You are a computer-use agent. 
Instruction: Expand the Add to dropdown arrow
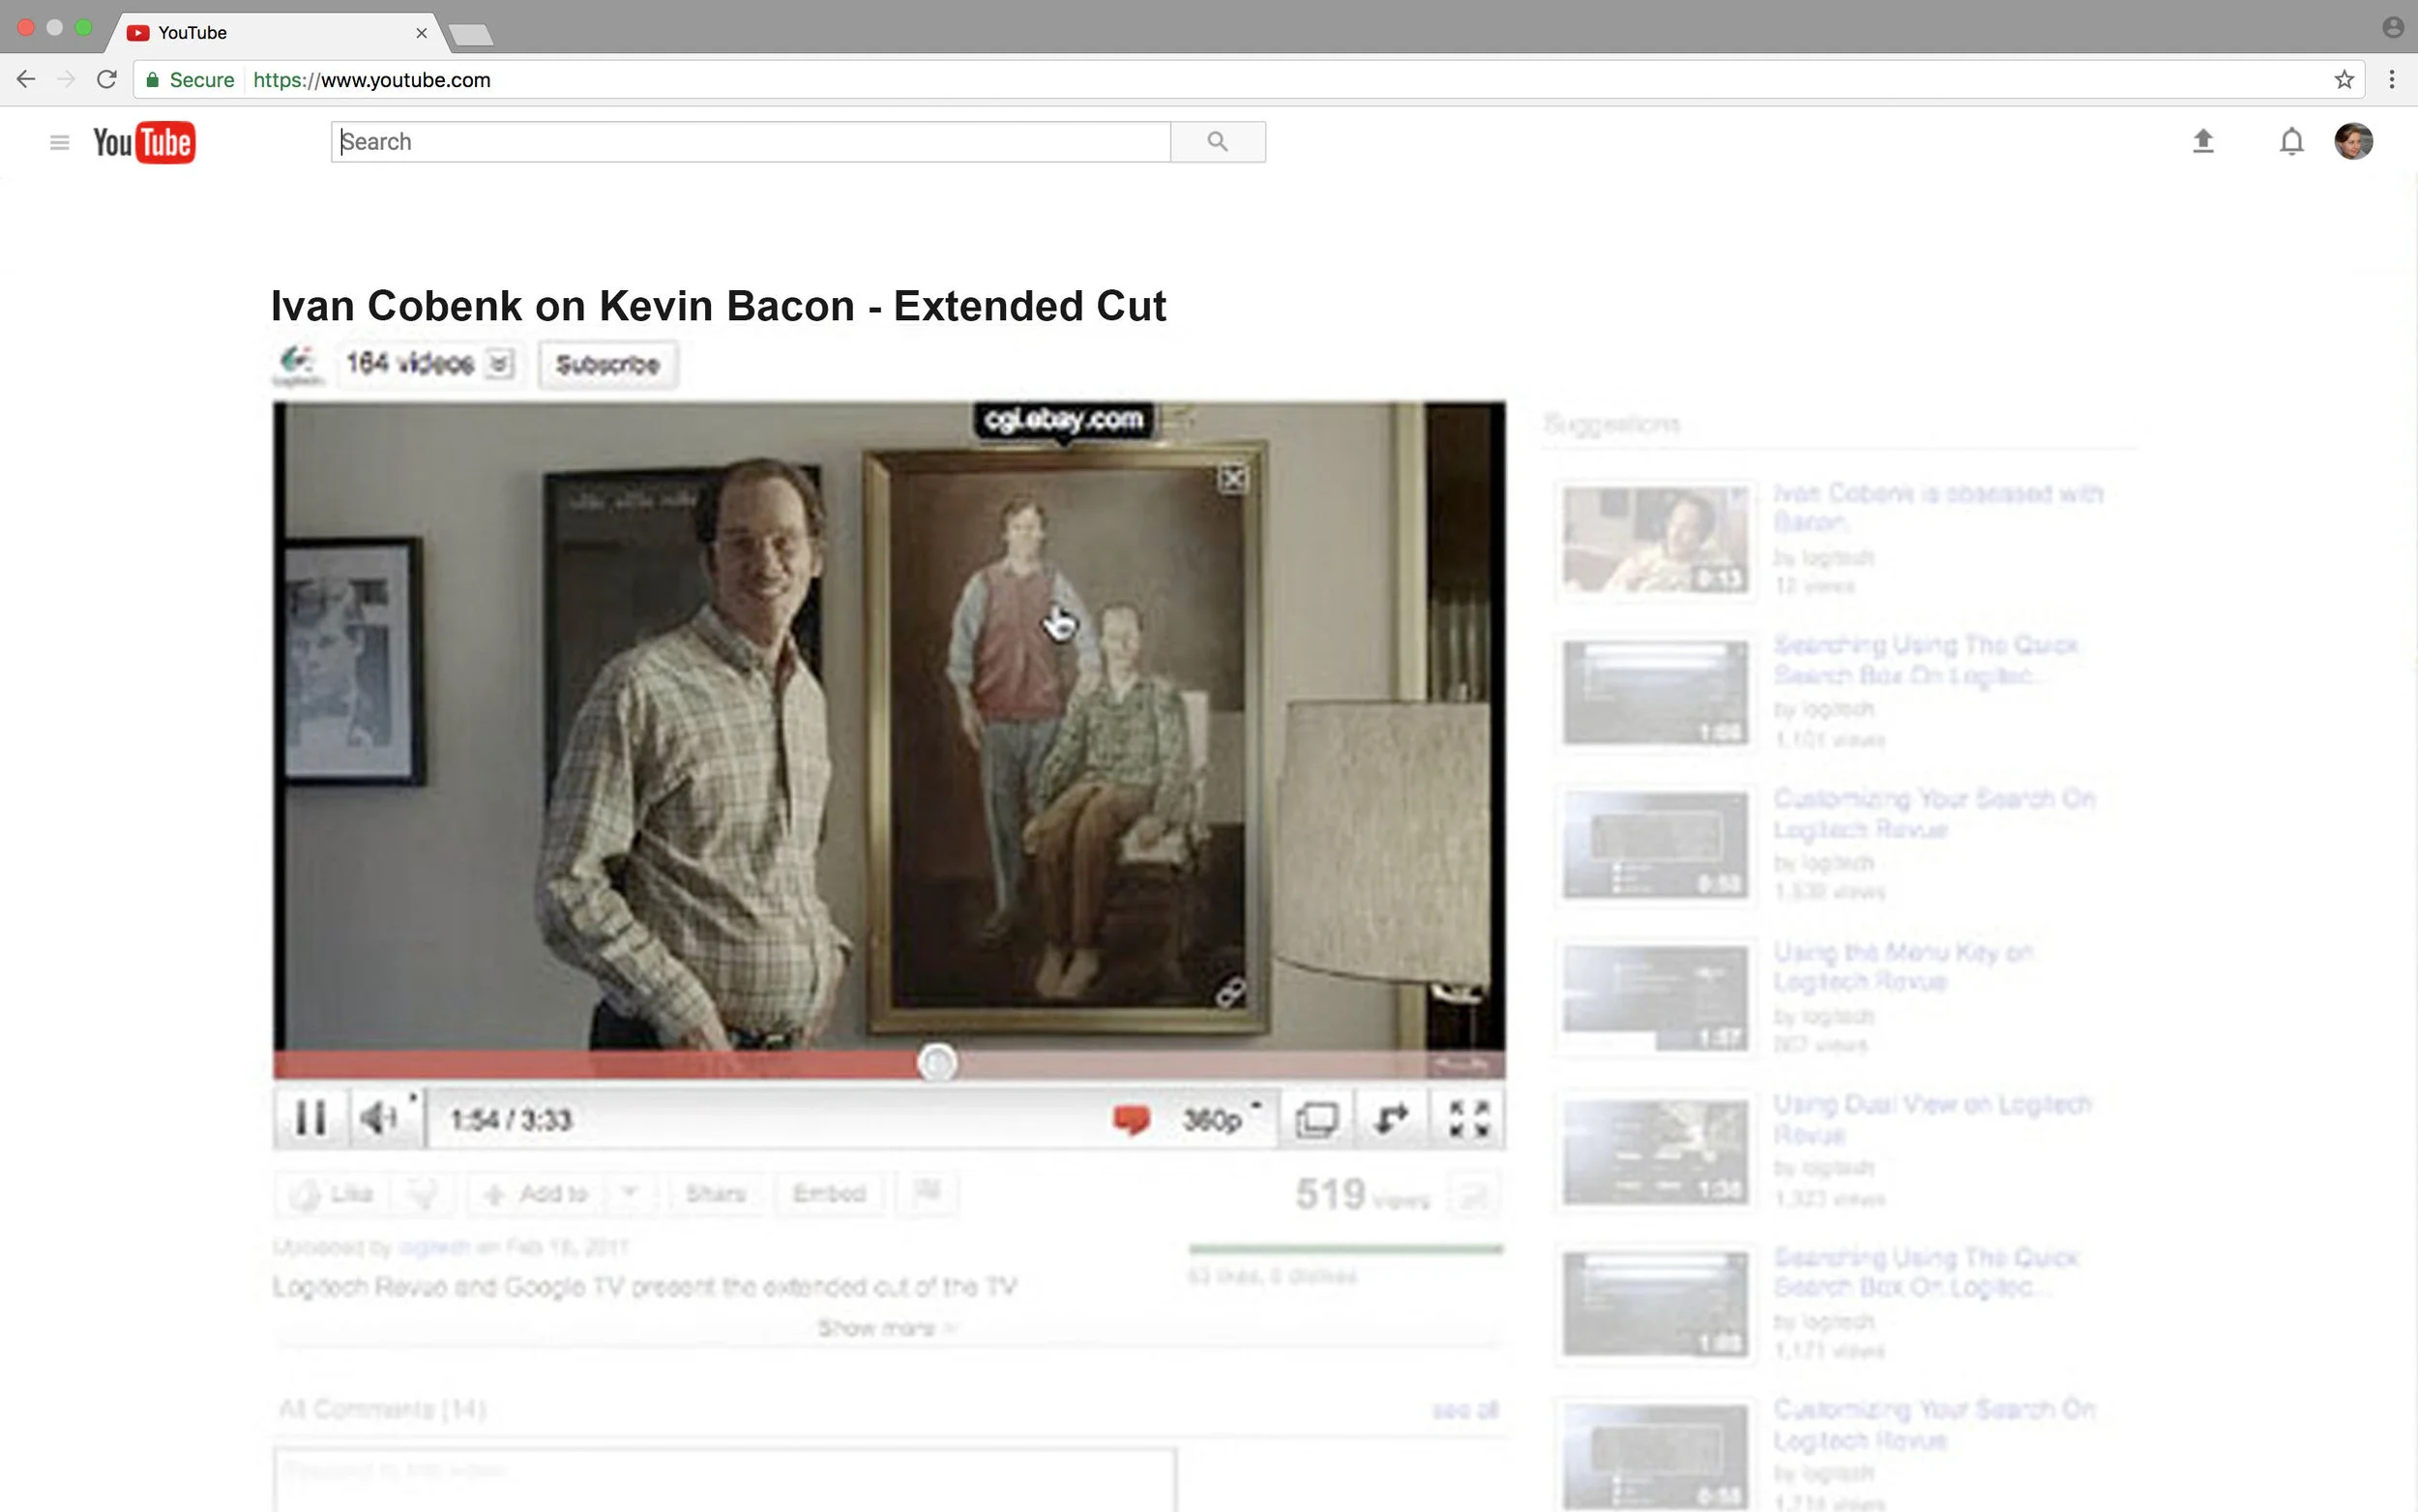(x=629, y=1192)
